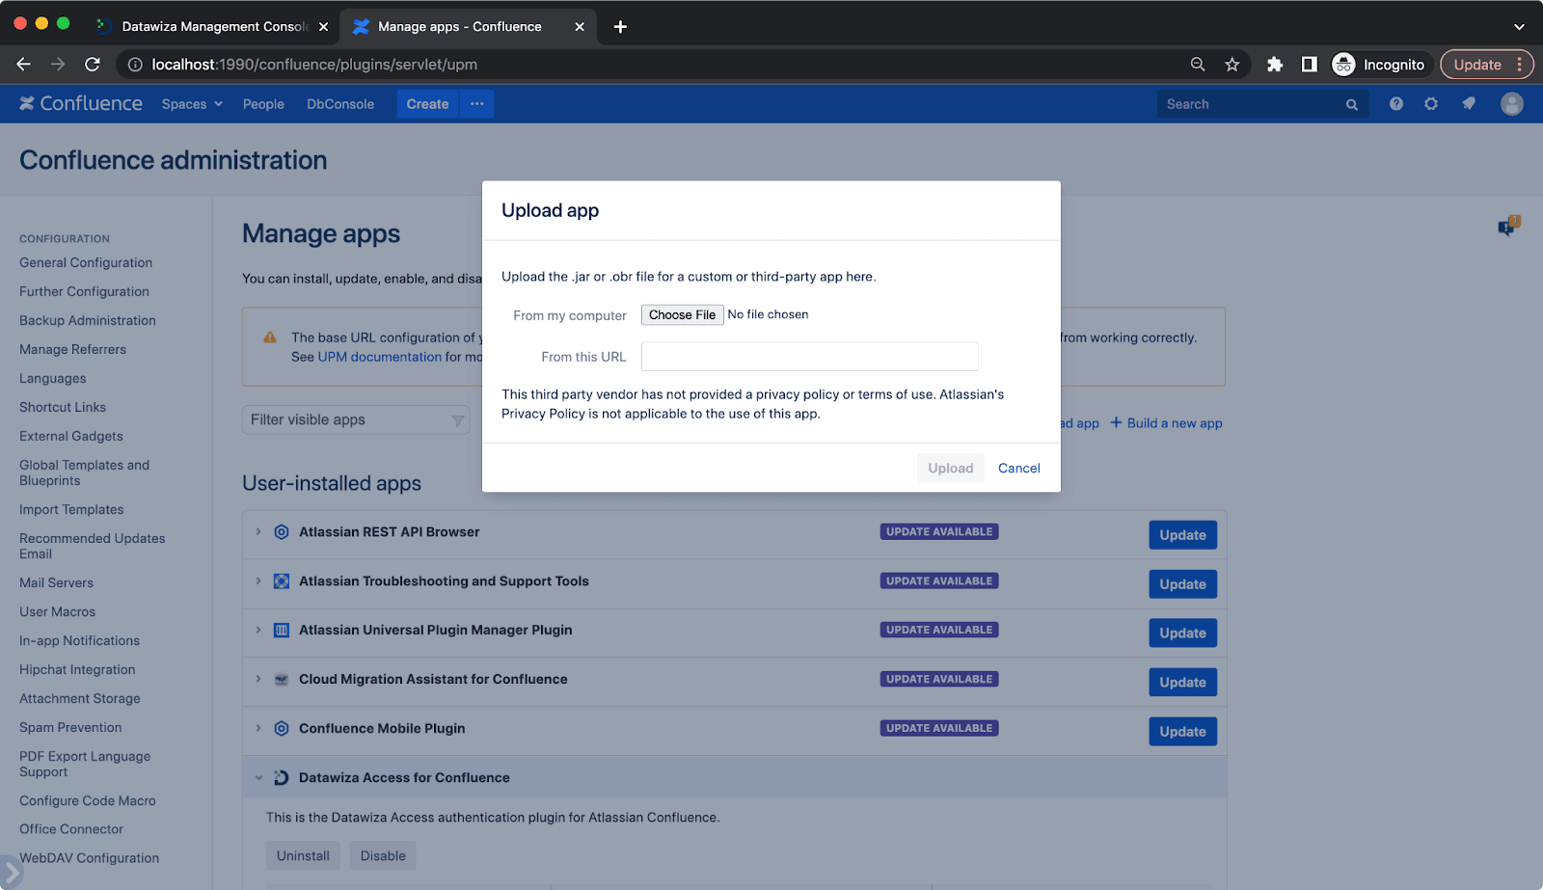Expand the Atlassian REST API Browser row
The width and height of the screenshot is (1543, 890).
click(258, 531)
